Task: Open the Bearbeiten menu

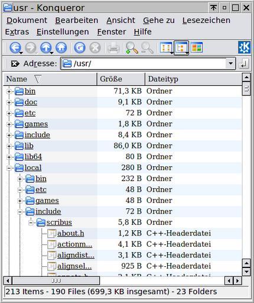Action: pyautogui.click(x=77, y=20)
